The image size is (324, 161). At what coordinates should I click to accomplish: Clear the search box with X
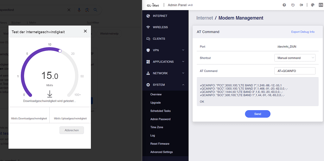coord(69,10)
